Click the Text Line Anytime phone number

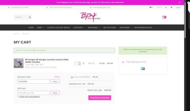61,7
